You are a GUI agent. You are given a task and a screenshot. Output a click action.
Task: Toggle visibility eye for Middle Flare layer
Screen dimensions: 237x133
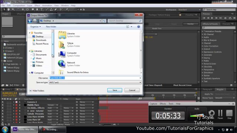click(3, 105)
